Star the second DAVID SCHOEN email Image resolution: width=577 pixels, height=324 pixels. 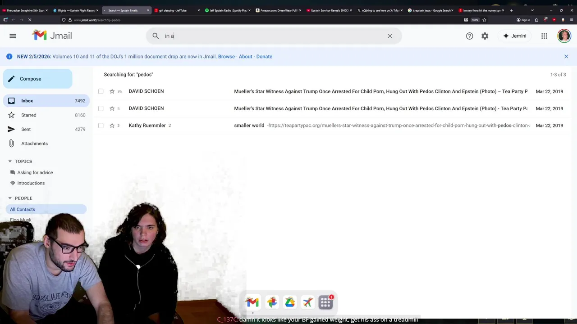coord(112,108)
